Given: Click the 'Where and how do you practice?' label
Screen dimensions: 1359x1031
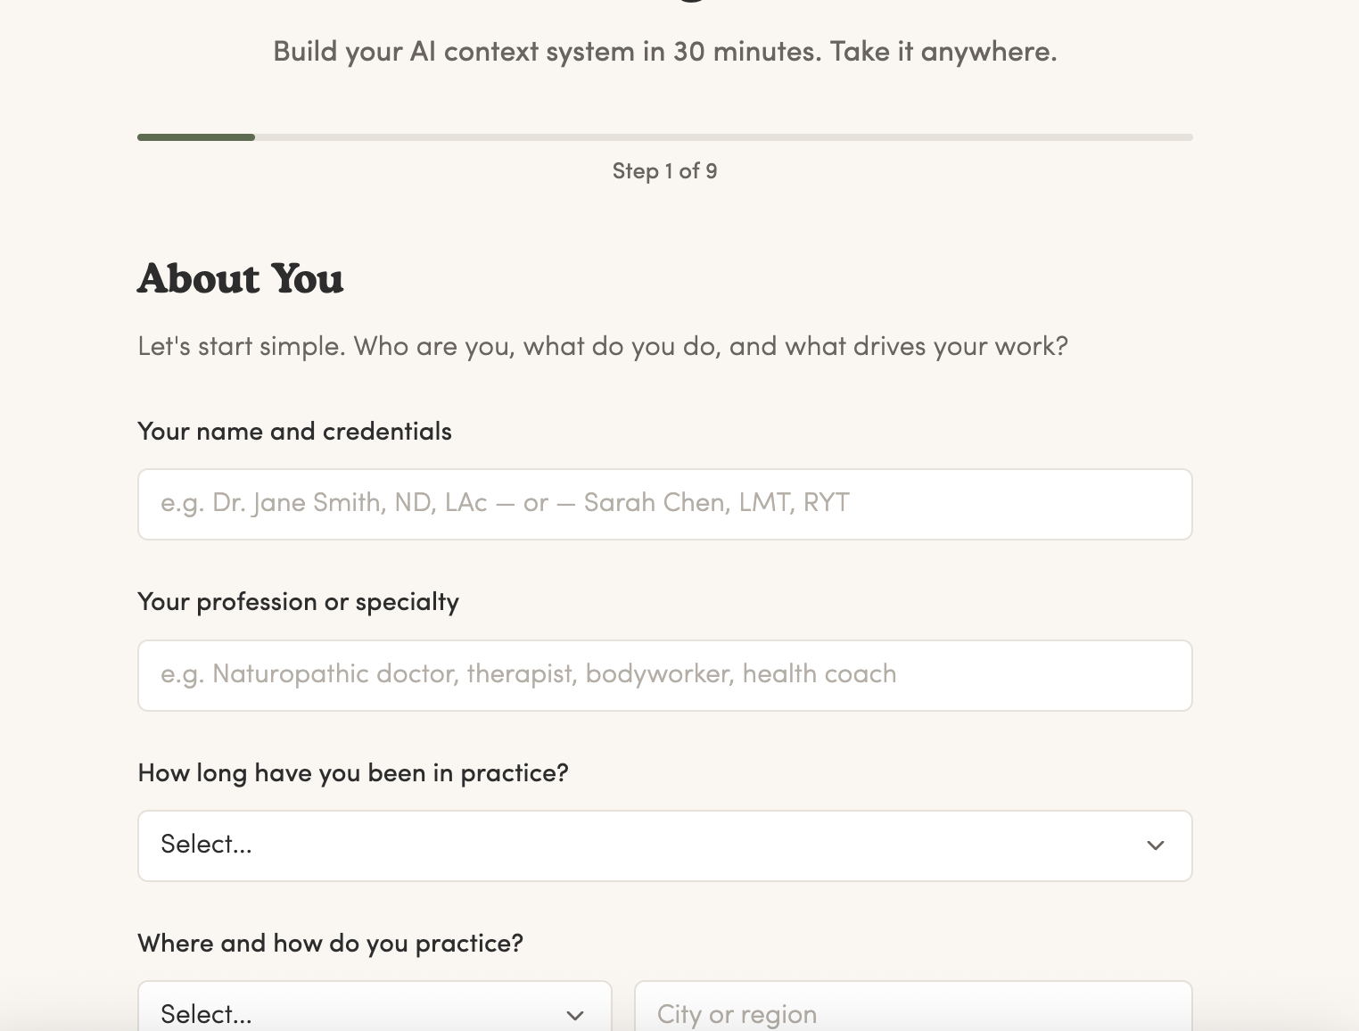Looking at the screenshot, I should (331, 943).
